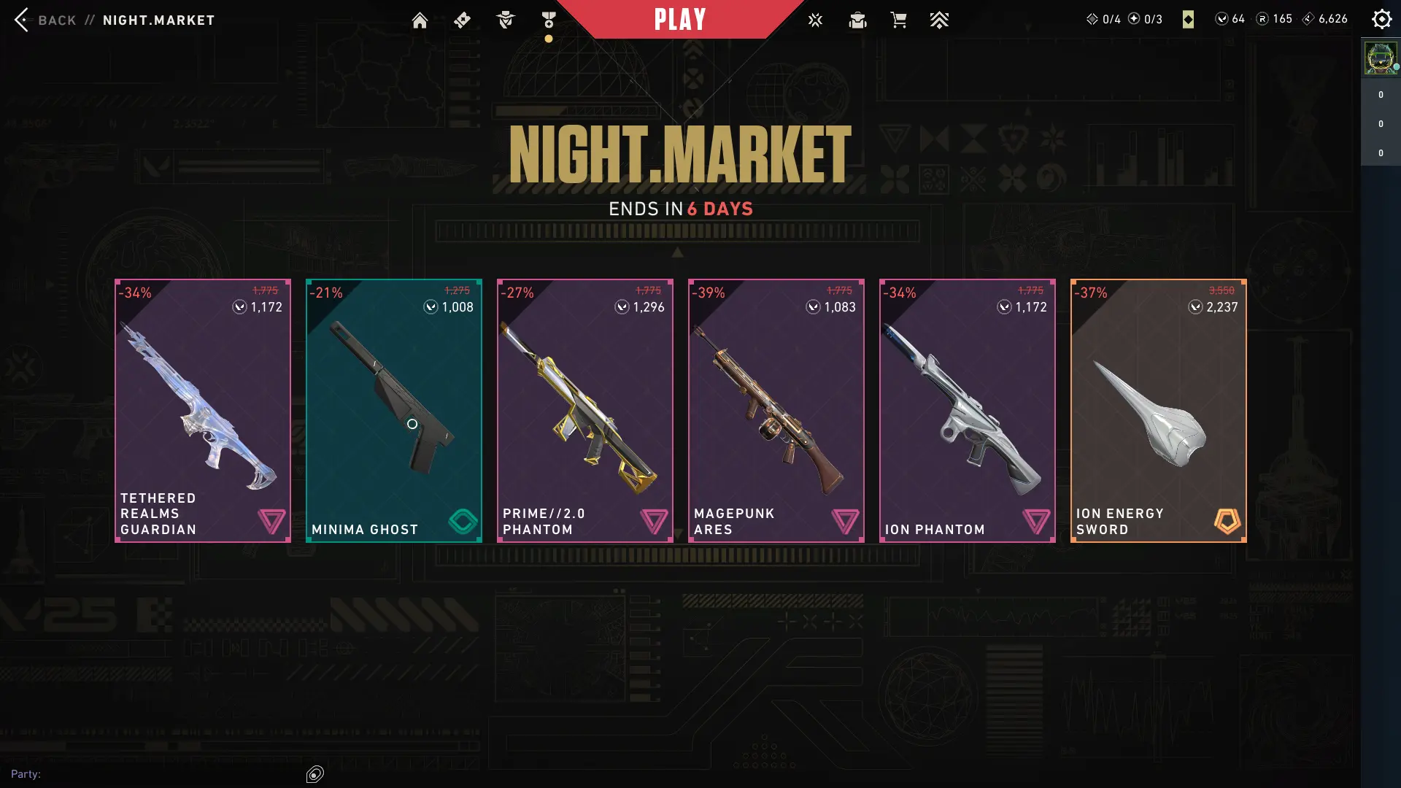The image size is (1401, 788).
Task: Click the Valorant Points balance 64
Action: [x=1230, y=19]
